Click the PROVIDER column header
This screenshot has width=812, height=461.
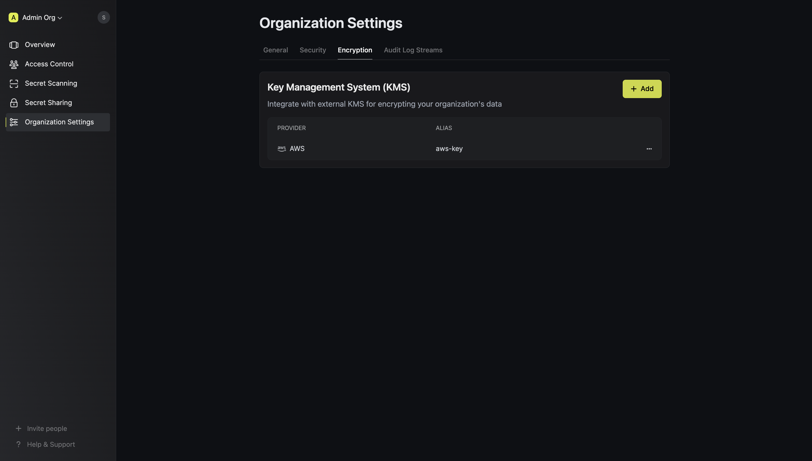291,128
